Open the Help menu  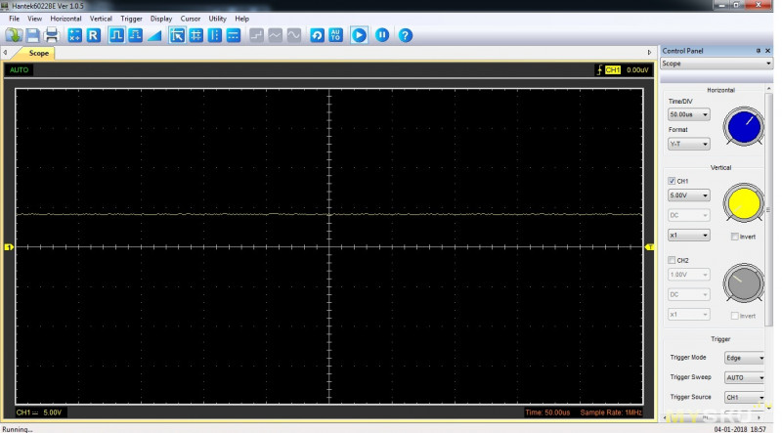click(241, 19)
